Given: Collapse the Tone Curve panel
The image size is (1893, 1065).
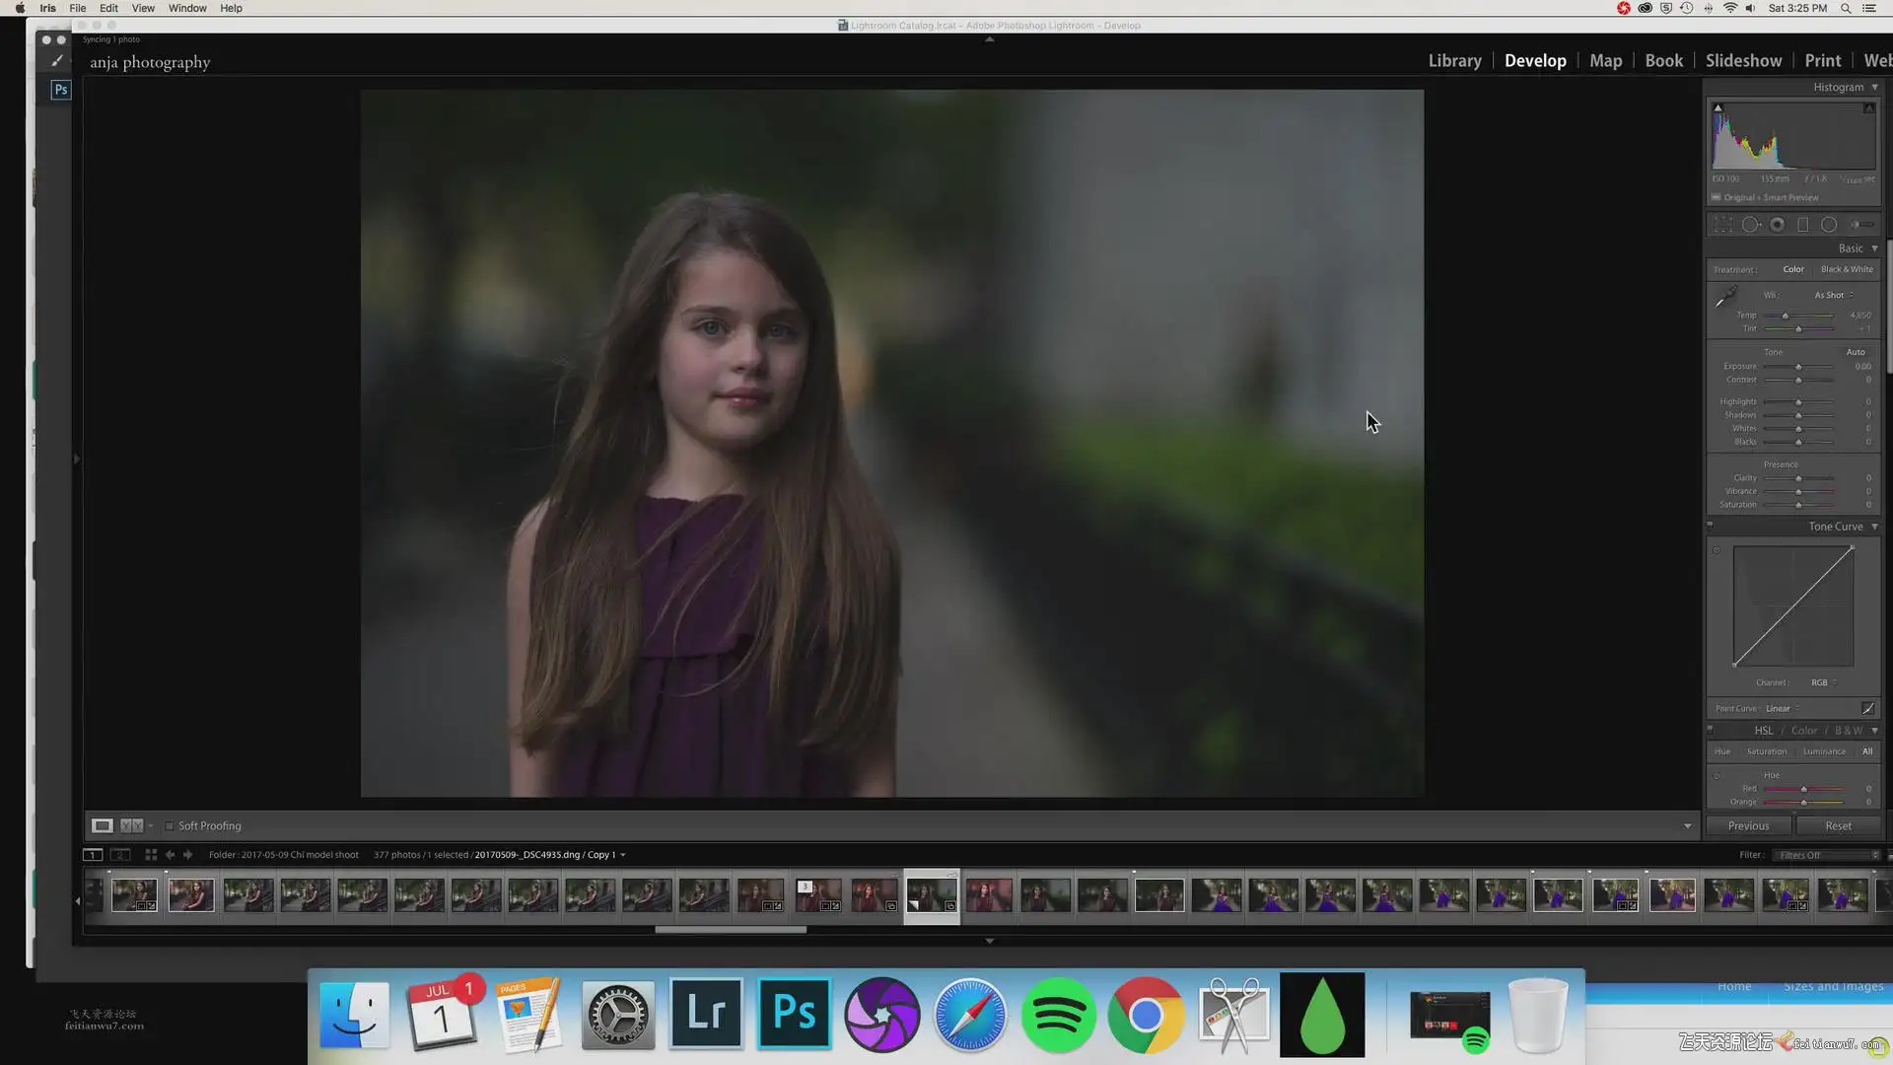Looking at the screenshot, I should pyautogui.click(x=1874, y=527).
